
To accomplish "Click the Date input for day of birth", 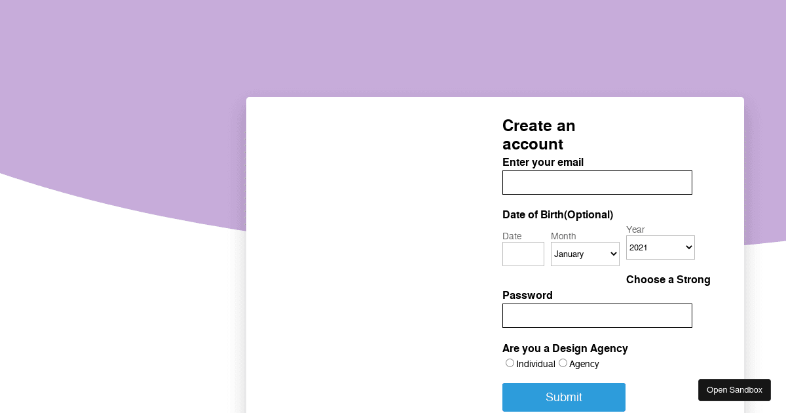I will pos(523,254).
